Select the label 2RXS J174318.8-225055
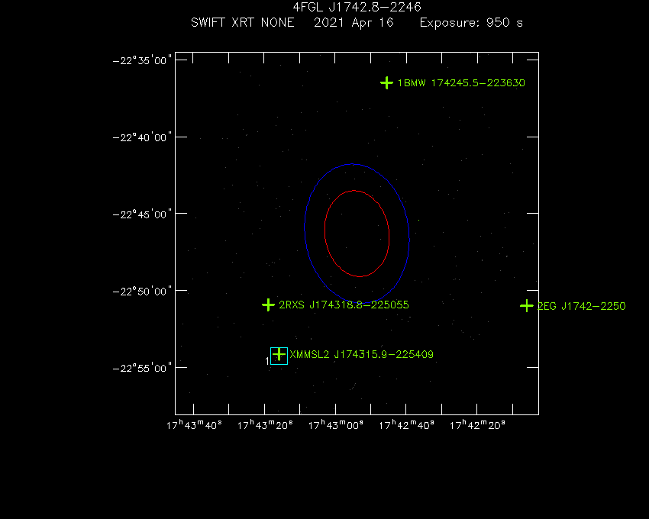 pos(344,305)
